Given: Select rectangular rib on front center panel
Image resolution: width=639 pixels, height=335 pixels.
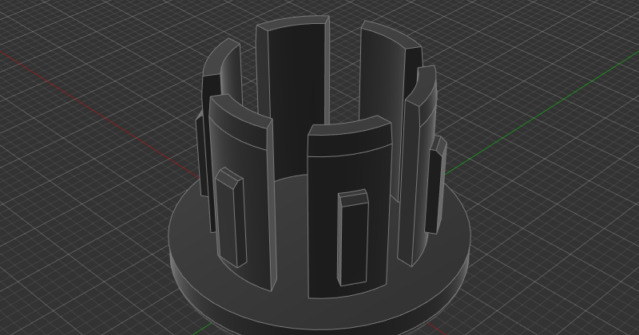Looking at the screenshot, I should tap(351, 239).
